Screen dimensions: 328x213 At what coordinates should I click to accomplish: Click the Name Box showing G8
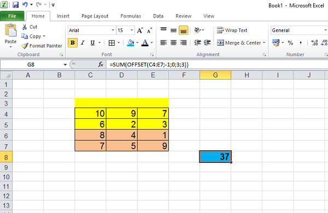pyautogui.click(x=31, y=65)
